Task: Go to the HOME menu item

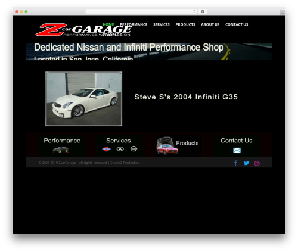Action: [x=108, y=24]
